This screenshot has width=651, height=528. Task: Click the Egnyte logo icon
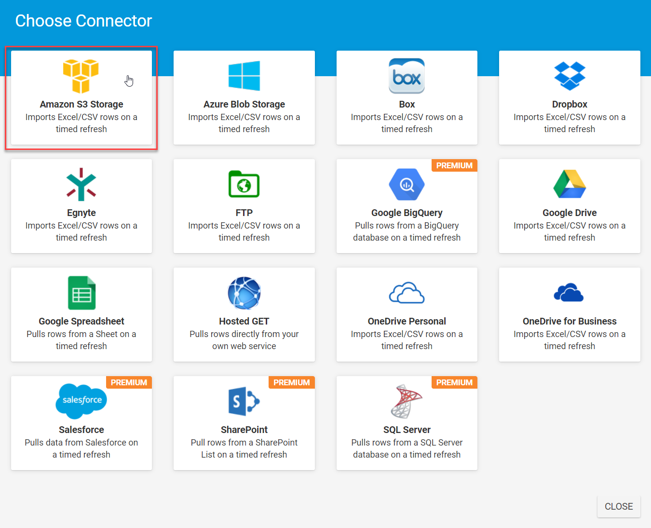click(x=81, y=184)
